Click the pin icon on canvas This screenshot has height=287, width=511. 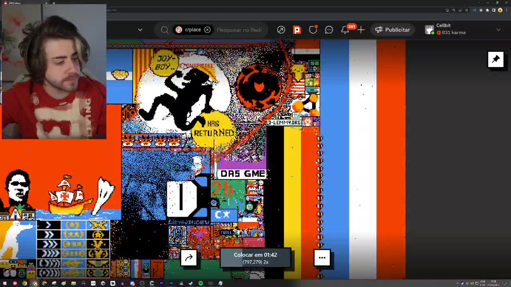(496, 59)
